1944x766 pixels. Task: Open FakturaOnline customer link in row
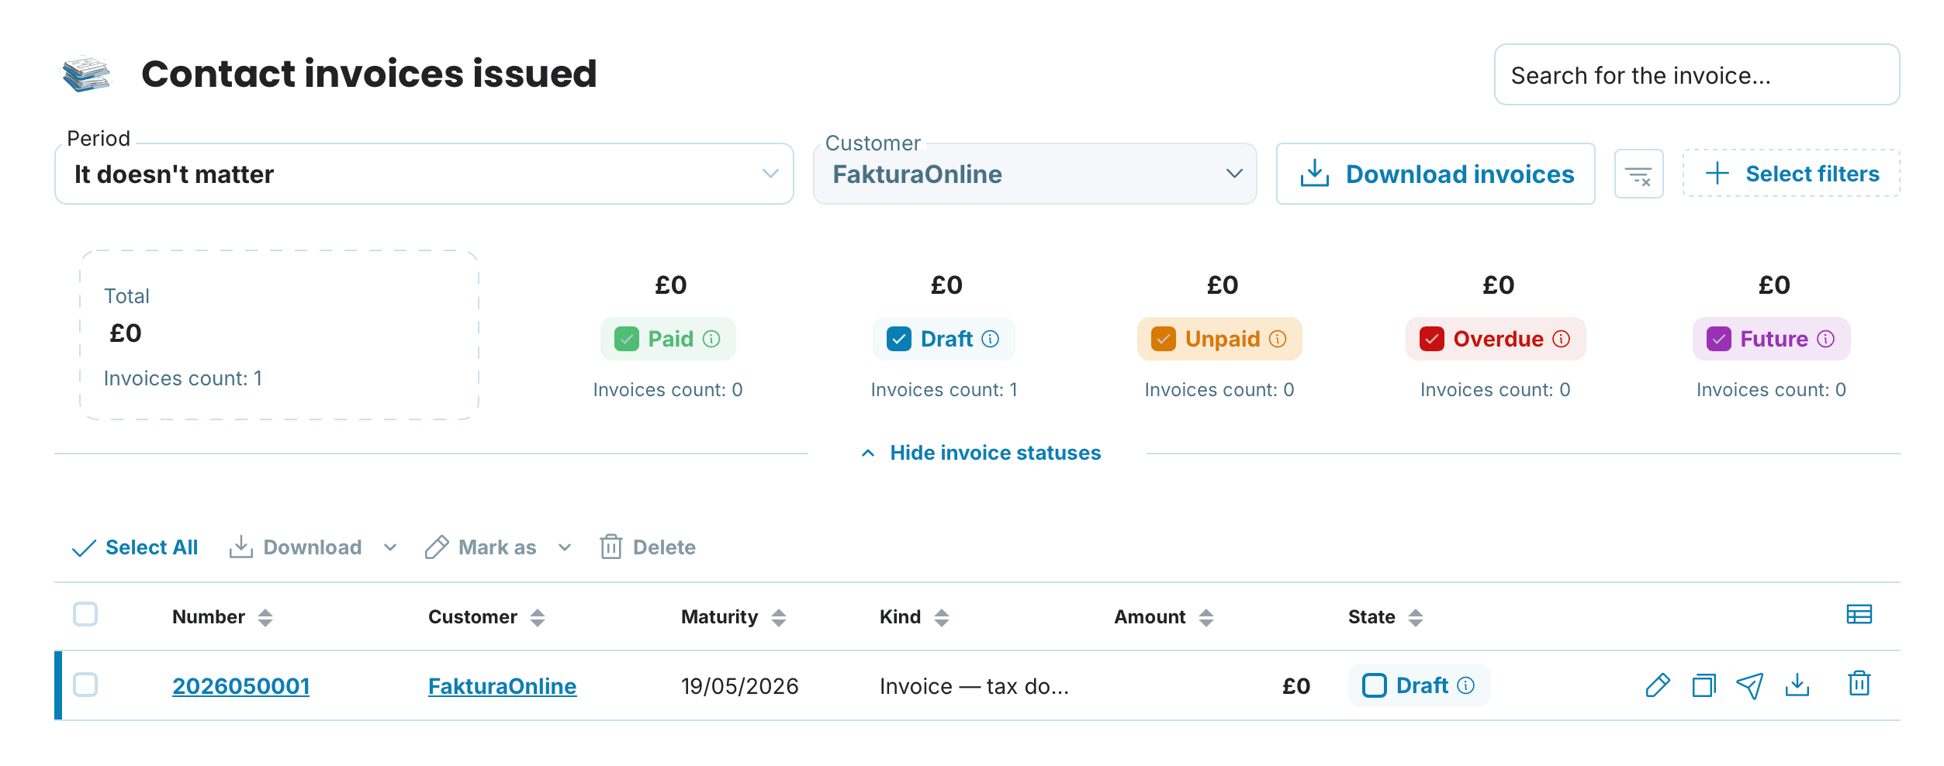click(x=502, y=686)
